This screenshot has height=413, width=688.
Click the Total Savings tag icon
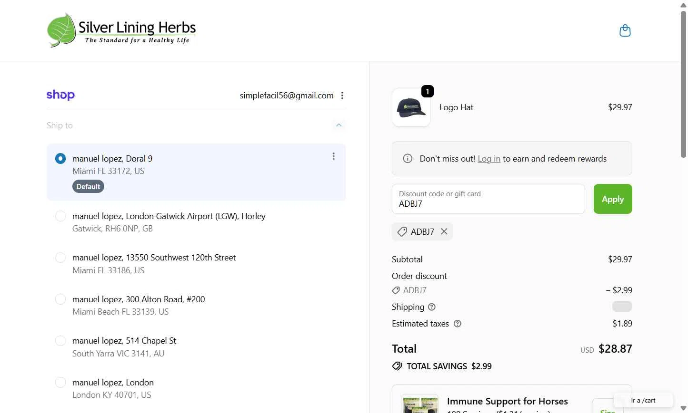397,366
